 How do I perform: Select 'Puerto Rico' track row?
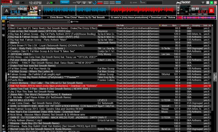pos(109,80)
